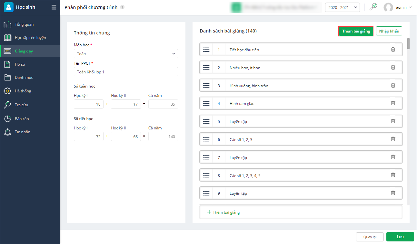Open the Môn học dropdown showing Toán

(x=126, y=54)
